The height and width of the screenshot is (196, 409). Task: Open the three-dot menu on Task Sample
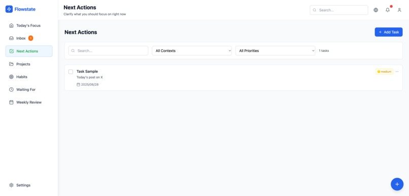point(397,72)
